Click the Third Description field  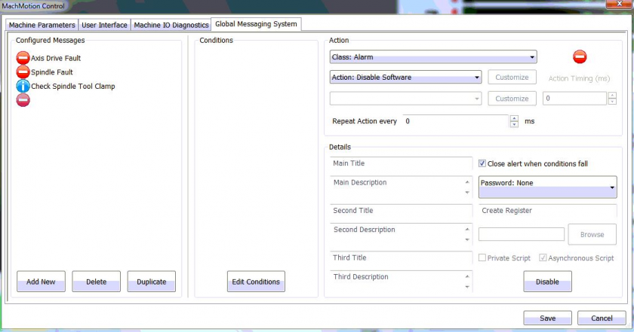(x=401, y=282)
